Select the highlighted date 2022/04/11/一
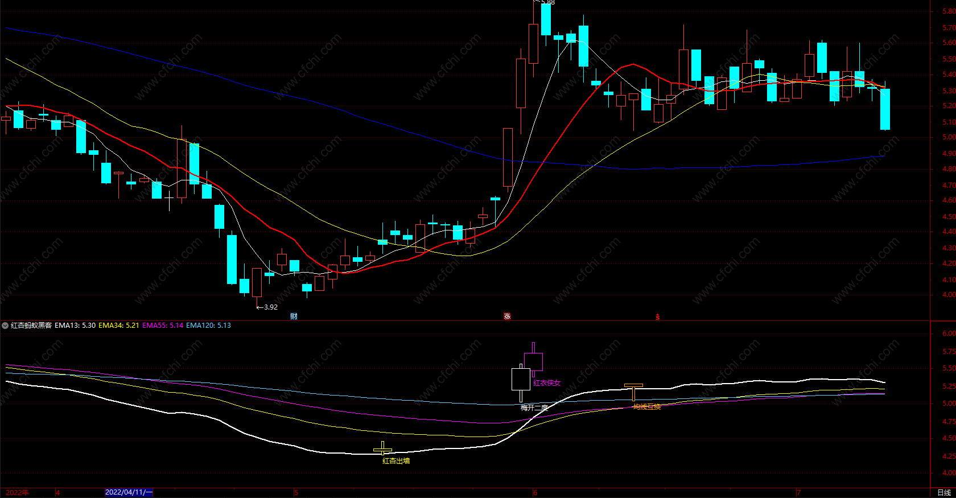Viewport: 956px width, 498px height. (x=129, y=492)
